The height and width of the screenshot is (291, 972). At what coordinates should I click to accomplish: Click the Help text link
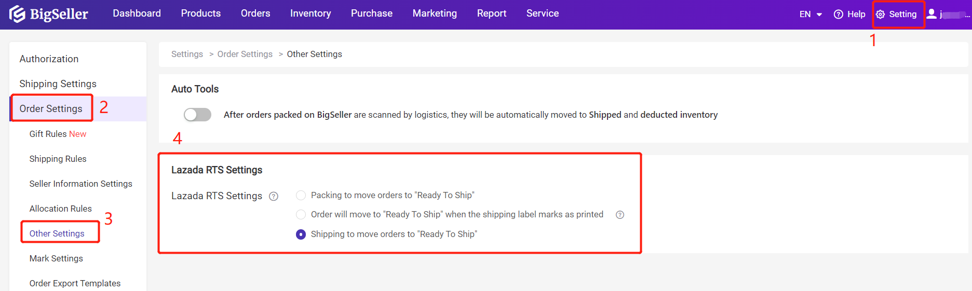click(856, 15)
